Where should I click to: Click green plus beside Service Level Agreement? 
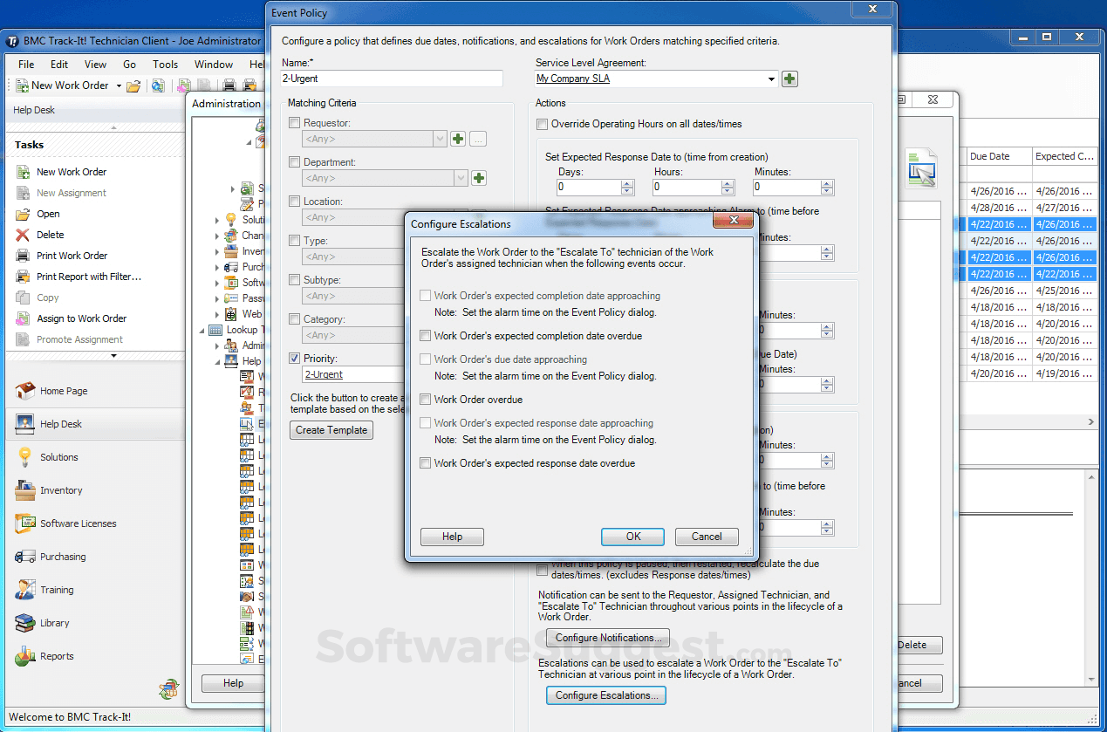pos(789,79)
